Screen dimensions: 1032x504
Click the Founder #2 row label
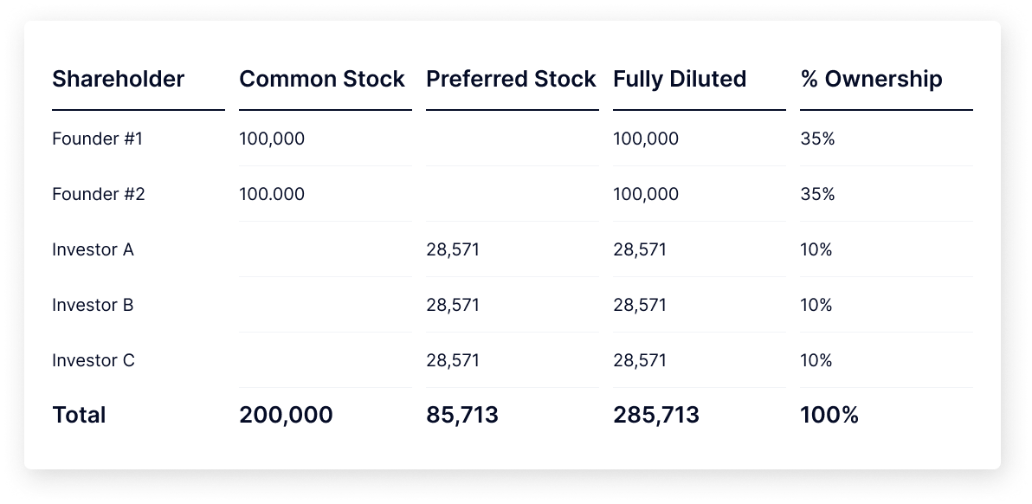pyautogui.click(x=98, y=194)
